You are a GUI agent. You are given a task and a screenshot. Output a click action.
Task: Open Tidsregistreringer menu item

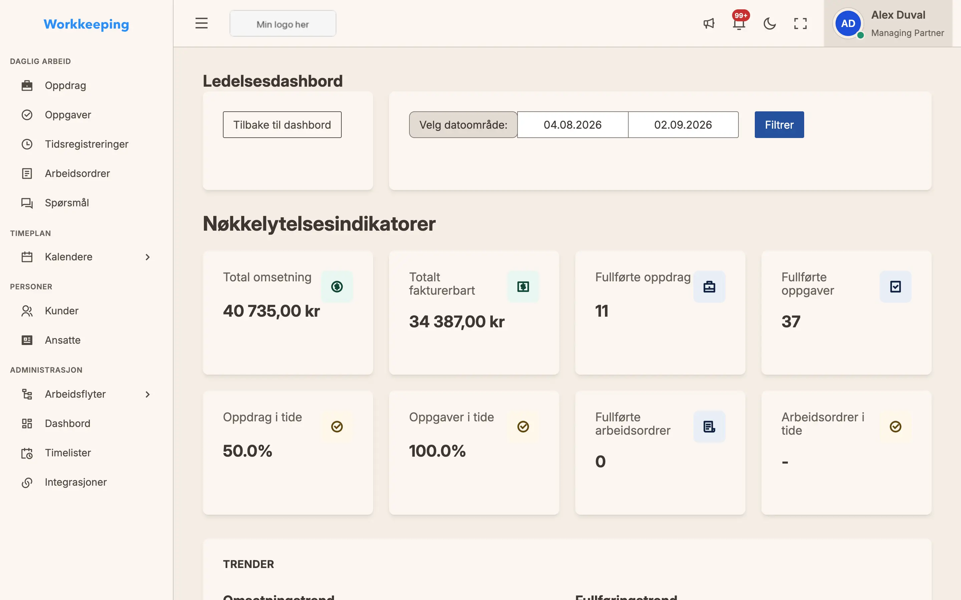[x=86, y=144]
